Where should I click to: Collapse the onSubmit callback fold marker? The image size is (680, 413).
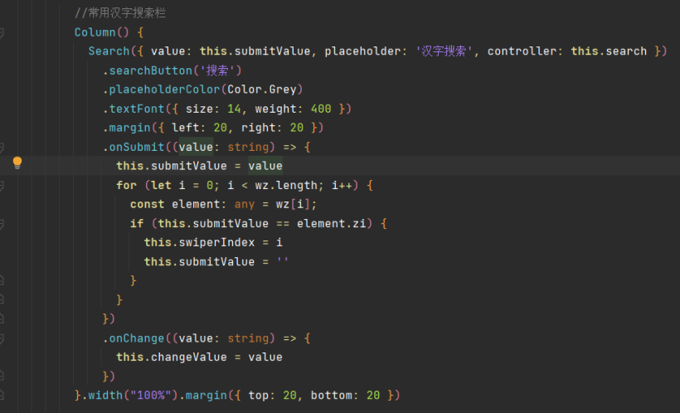tap(2, 148)
